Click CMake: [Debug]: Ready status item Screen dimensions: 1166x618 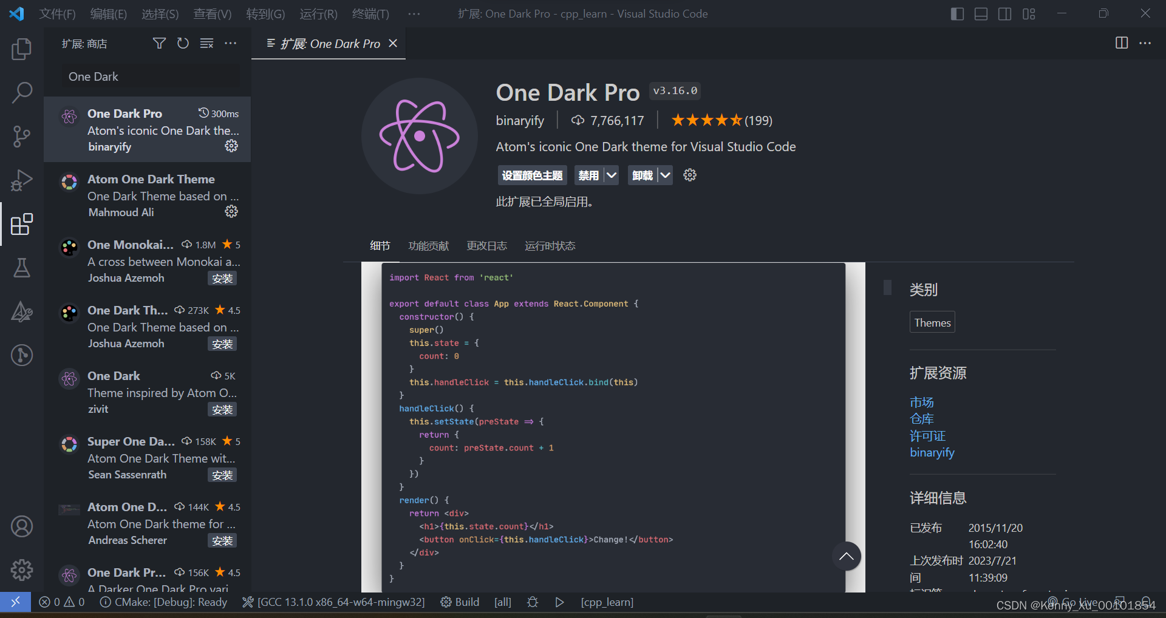pyautogui.click(x=163, y=602)
